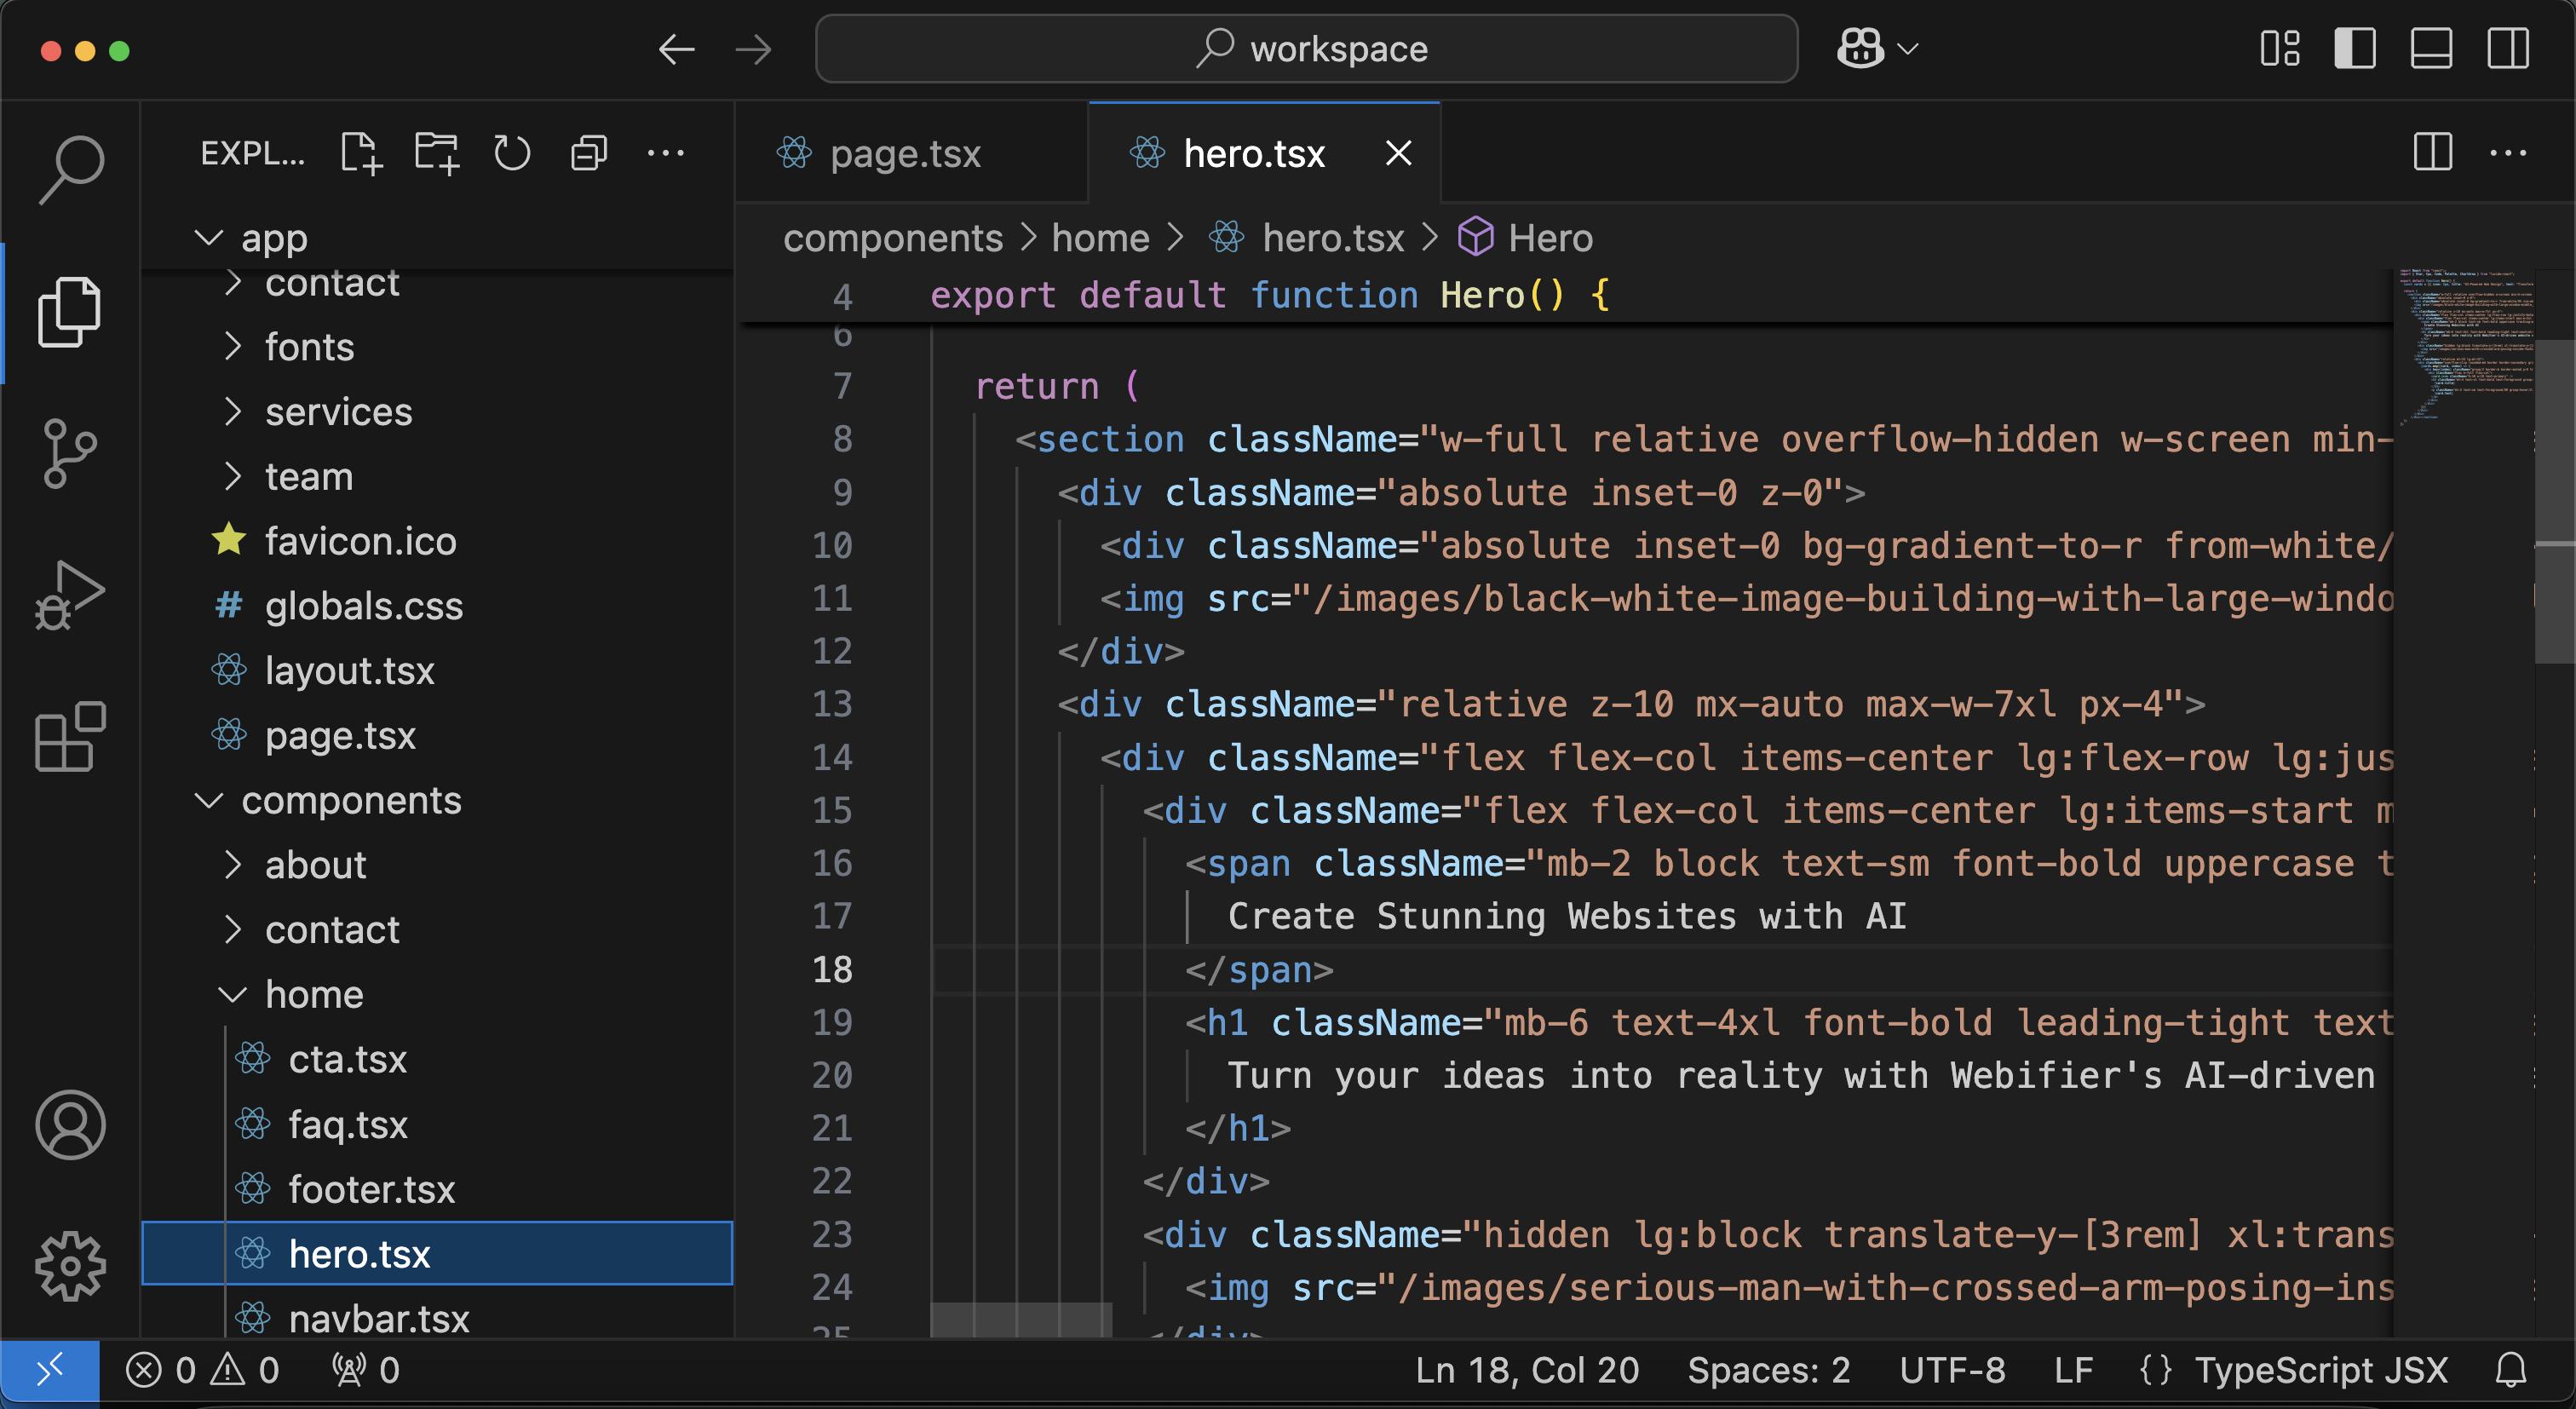Screen dimensions: 2576x1409
Task: Open the Manage gear menu
Action: tap(70, 1266)
